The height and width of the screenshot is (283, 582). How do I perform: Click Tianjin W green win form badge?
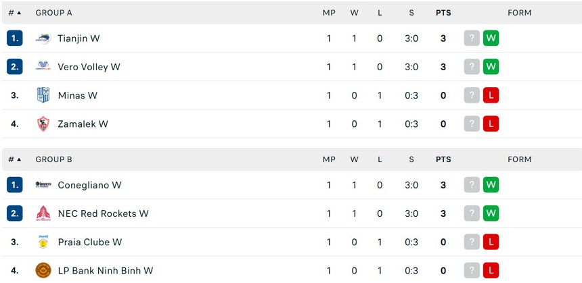coord(491,38)
